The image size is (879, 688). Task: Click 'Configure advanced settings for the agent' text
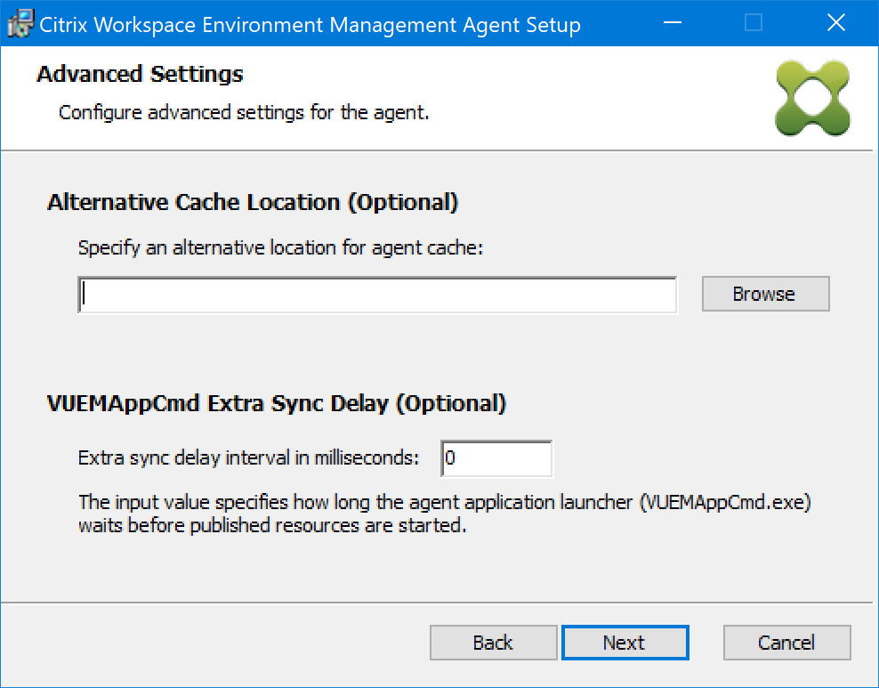click(x=244, y=113)
